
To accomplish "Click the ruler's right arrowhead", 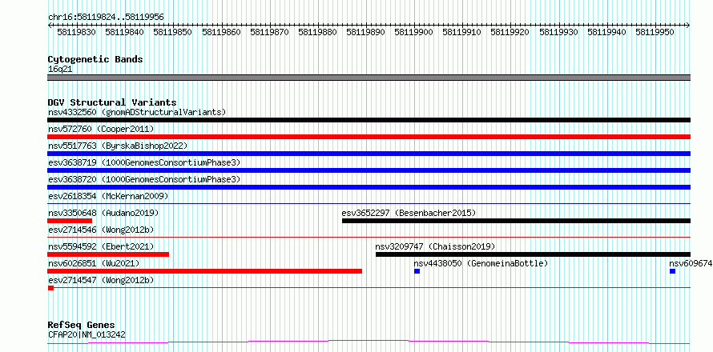I will click(x=688, y=25).
